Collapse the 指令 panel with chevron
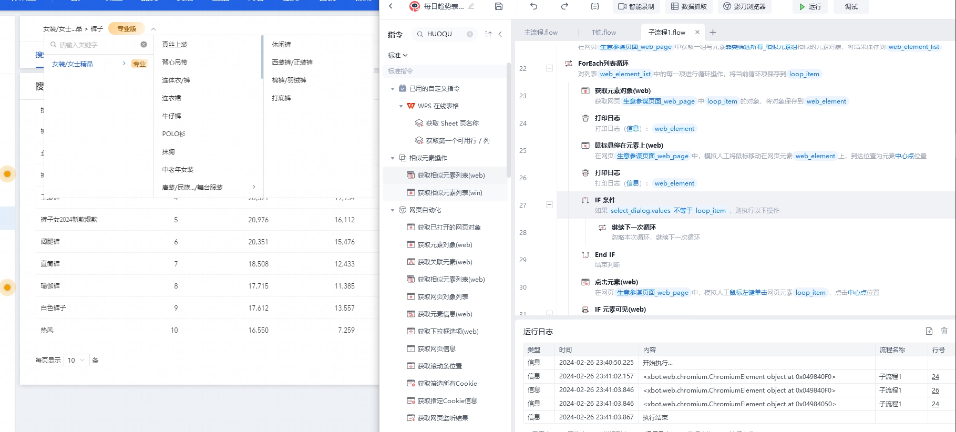This screenshot has width=956, height=432. 500,34
